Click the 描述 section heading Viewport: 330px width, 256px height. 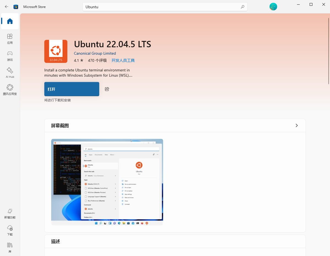(x=56, y=241)
